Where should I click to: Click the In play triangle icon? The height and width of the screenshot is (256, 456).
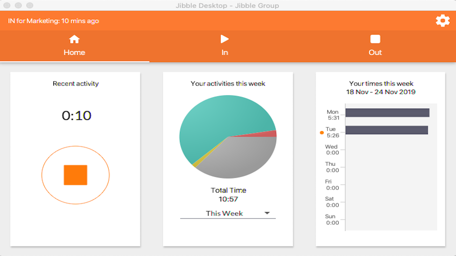coord(224,39)
